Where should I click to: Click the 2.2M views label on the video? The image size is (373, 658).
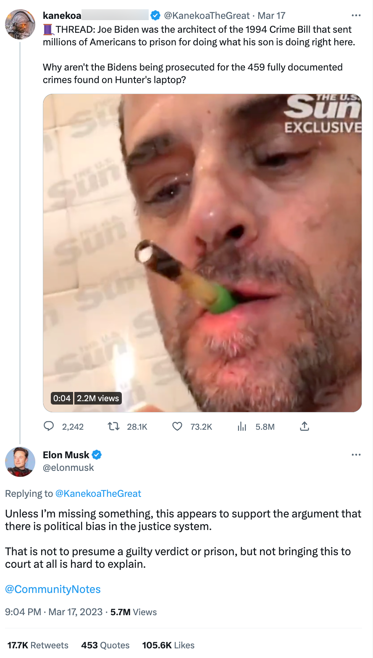pos(97,398)
